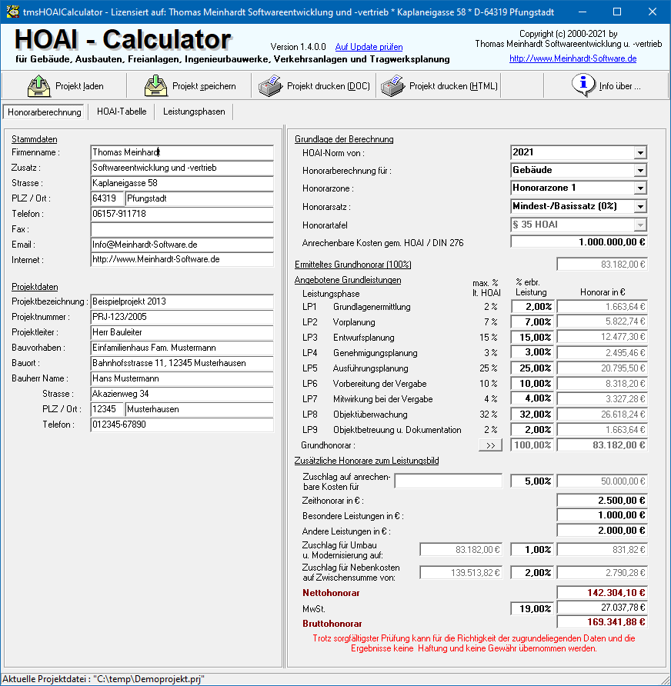Select the Honorarberechnung tab
The height and width of the screenshot is (686, 671).
pos(45,112)
